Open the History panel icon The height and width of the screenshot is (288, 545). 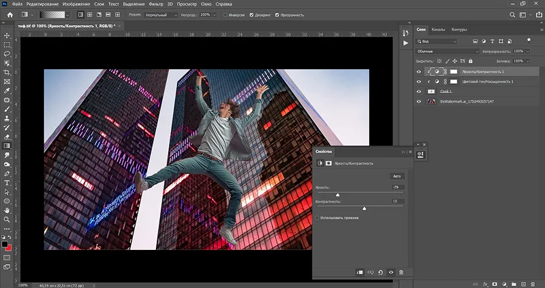tap(405, 33)
